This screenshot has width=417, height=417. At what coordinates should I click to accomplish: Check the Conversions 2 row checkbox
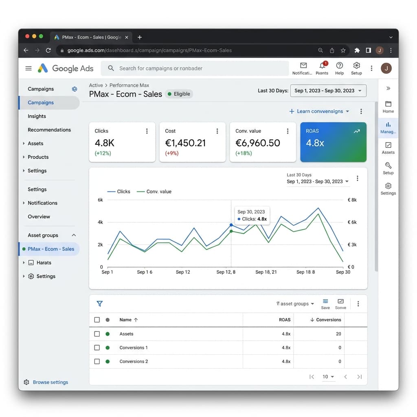(x=97, y=362)
